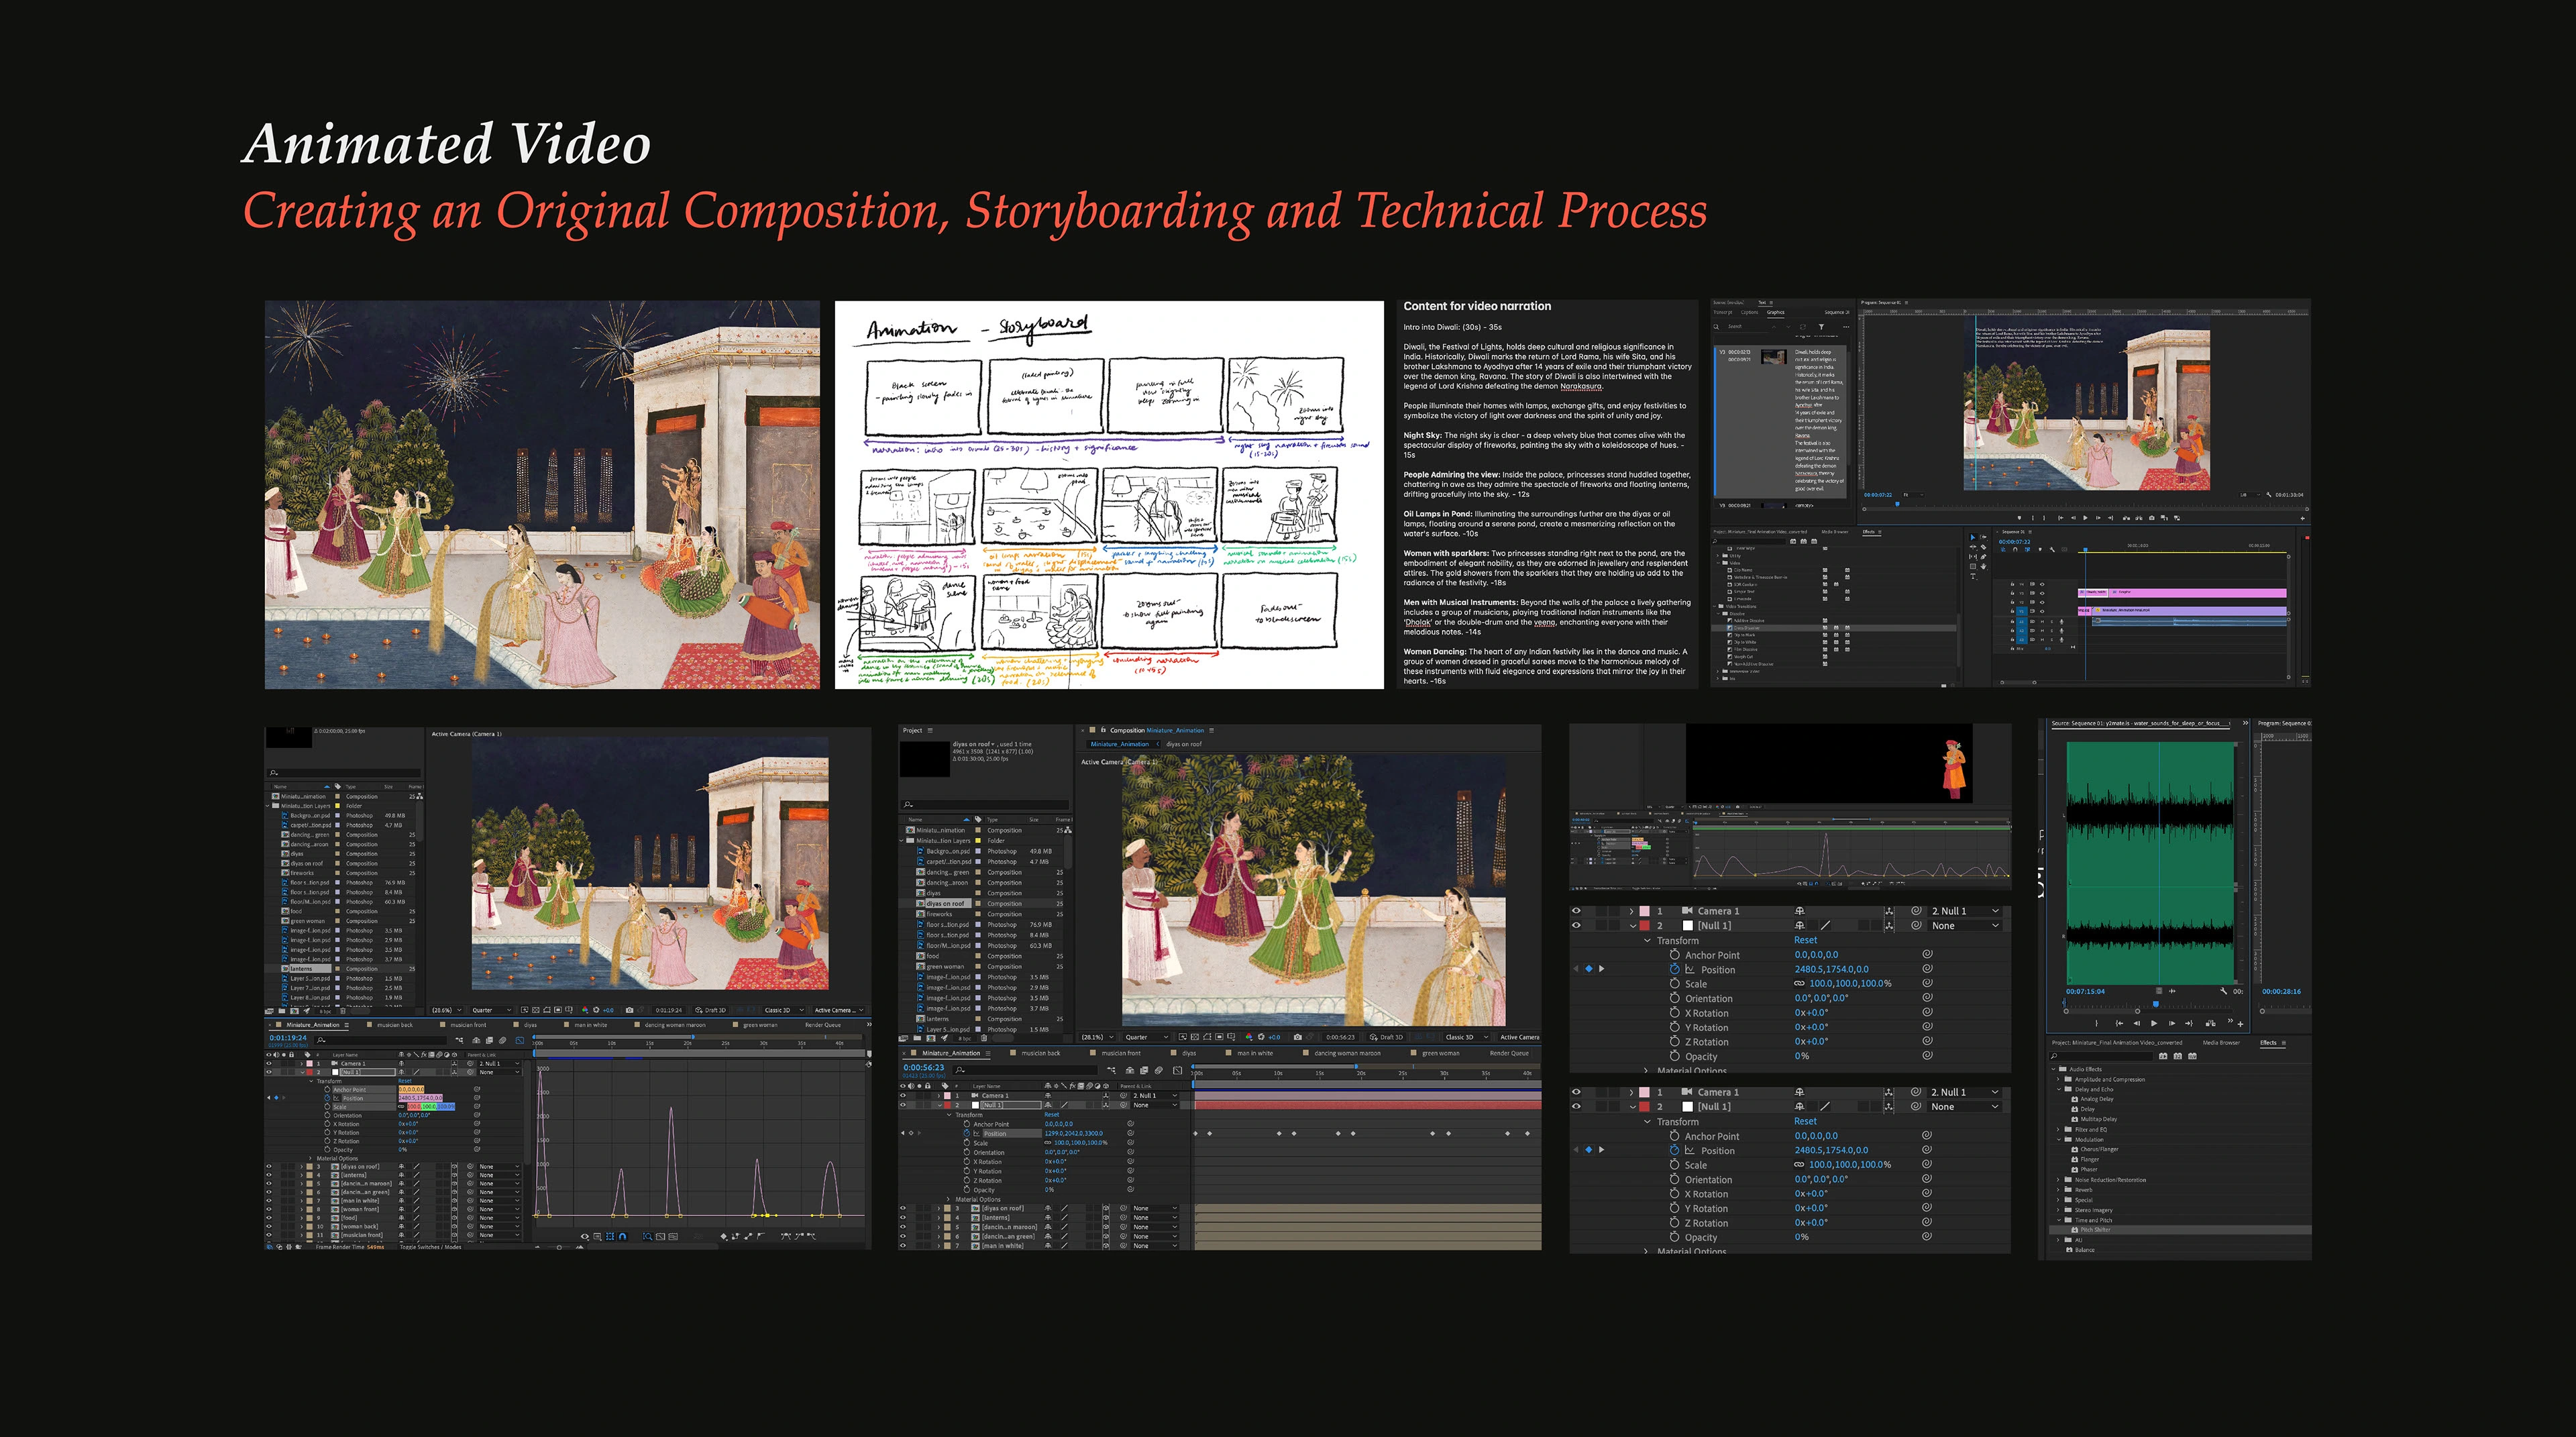Screen dimensions: 2576x1437
Task: Expand Amplitude and Compression folder in Premiere Effects
Action: (2058, 1080)
